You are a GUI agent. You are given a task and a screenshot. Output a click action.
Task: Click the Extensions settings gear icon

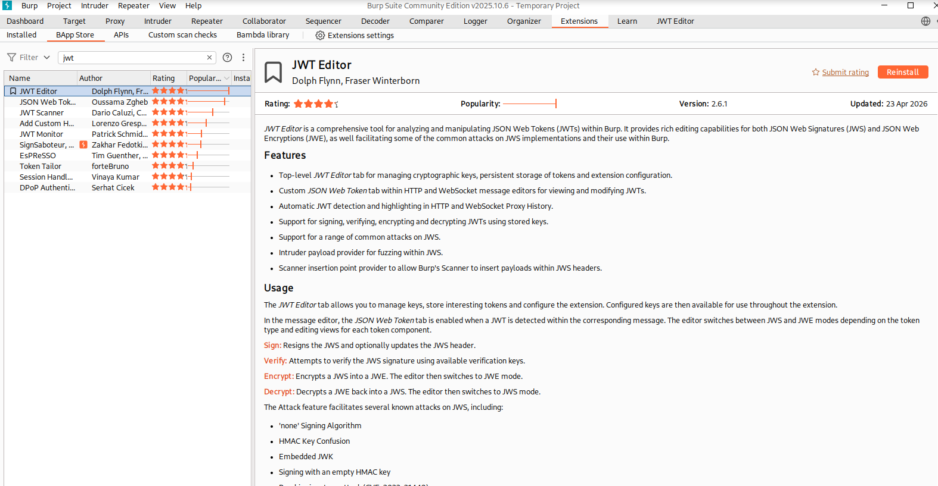point(320,35)
